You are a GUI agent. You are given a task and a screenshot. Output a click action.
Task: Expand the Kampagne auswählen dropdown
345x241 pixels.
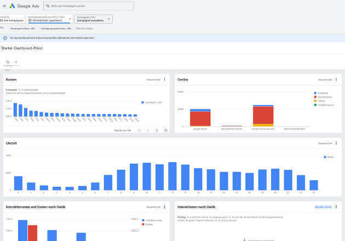coord(93,19)
